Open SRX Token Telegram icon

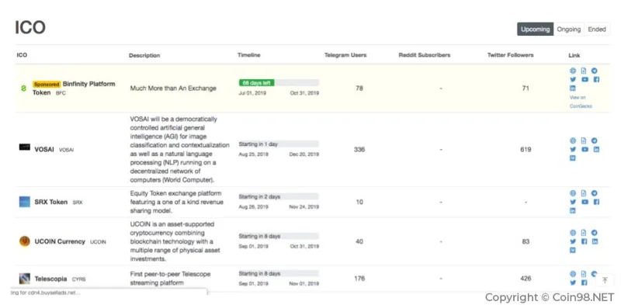point(594,193)
